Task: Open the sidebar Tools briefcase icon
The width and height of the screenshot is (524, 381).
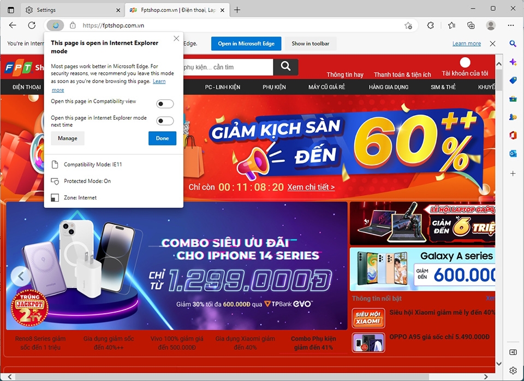Action: click(513, 99)
